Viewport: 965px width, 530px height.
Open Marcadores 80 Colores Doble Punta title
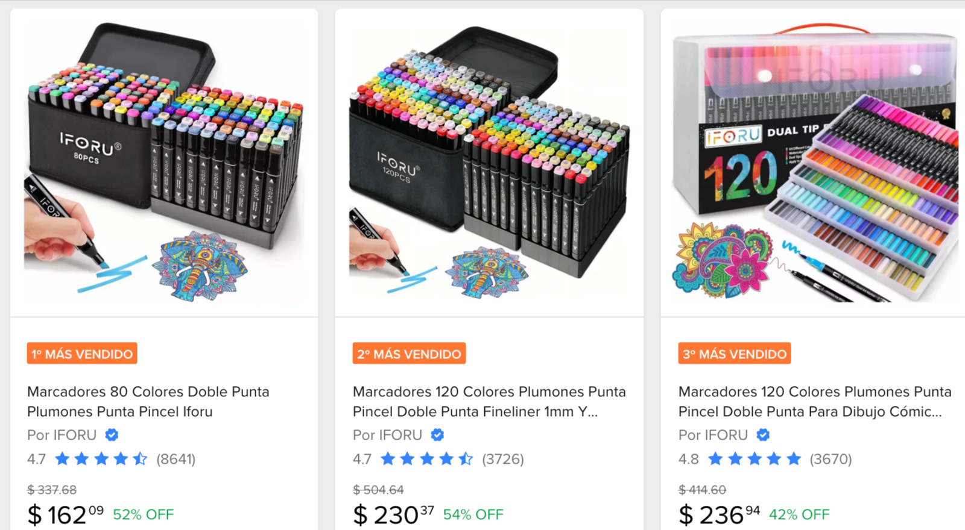148,402
